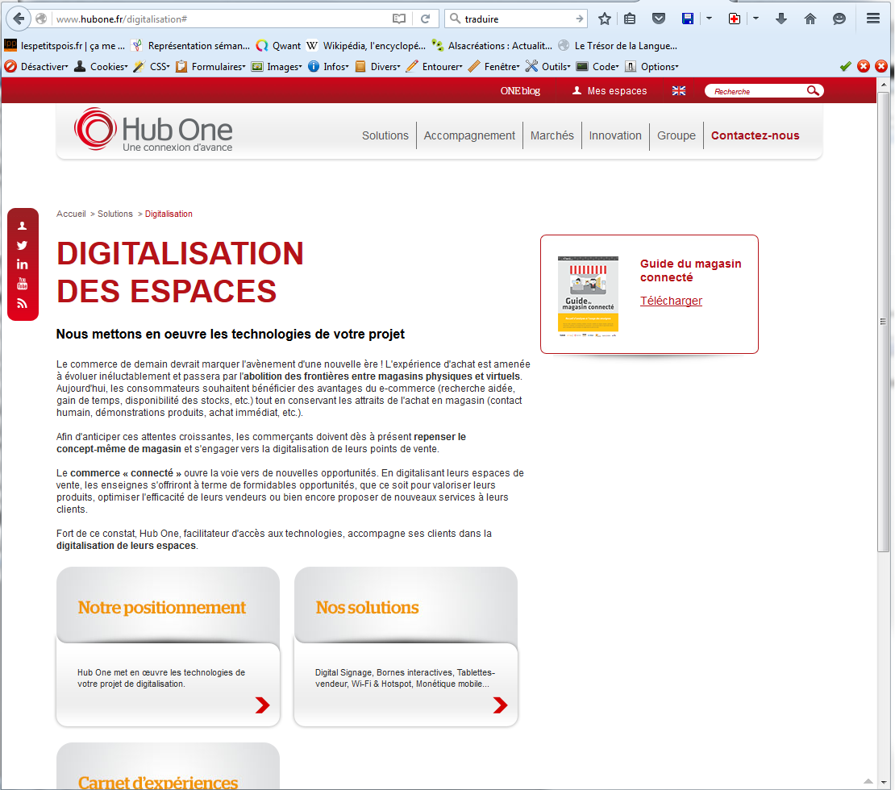Click the browser back button

(x=19, y=19)
